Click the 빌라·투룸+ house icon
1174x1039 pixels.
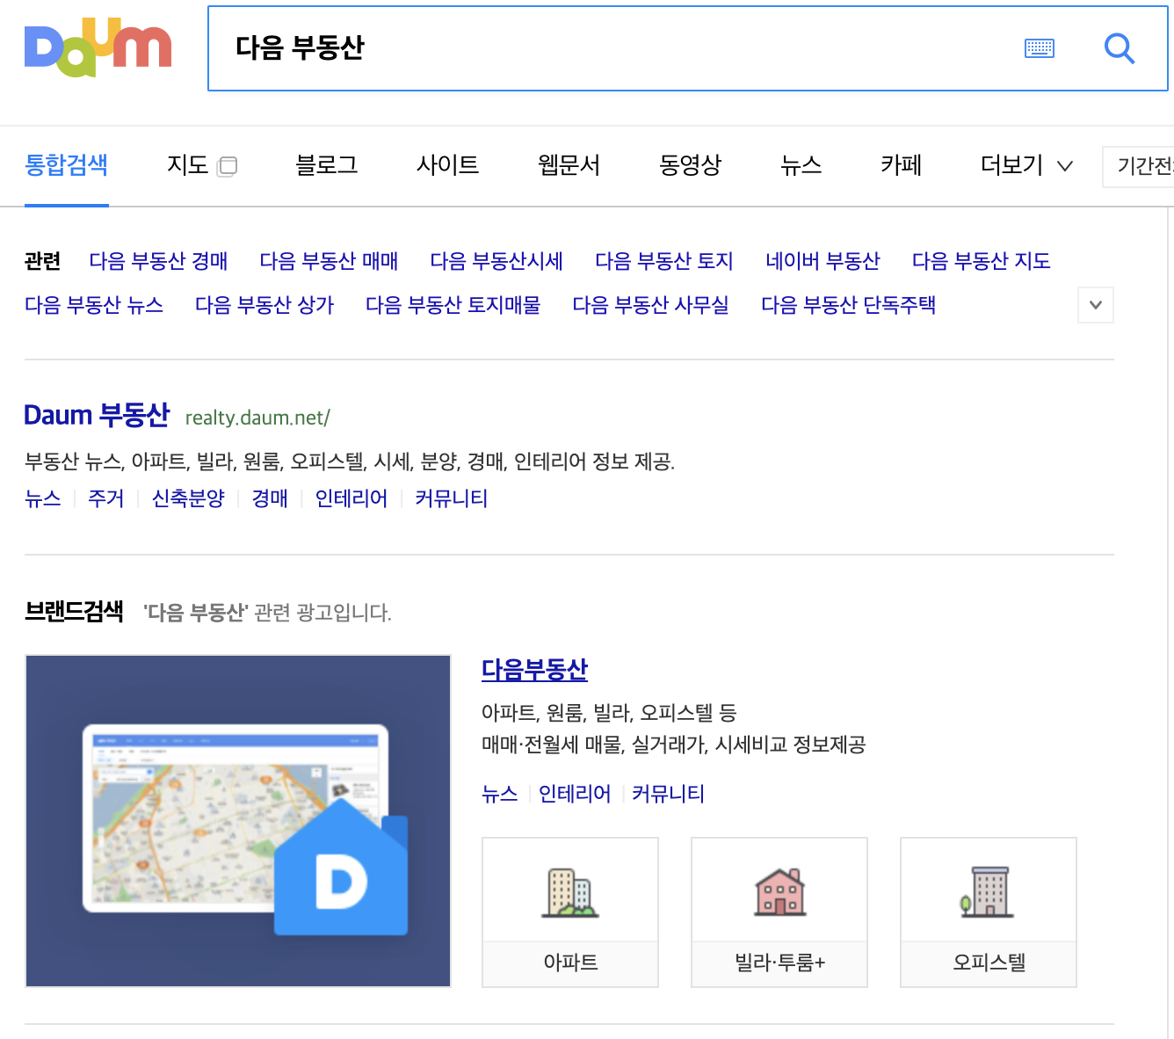pyautogui.click(x=779, y=892)
